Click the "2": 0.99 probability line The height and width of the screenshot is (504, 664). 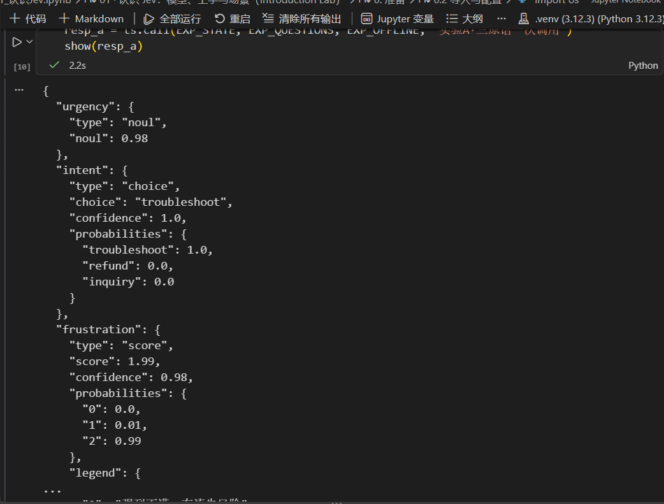tap(112, 441)
